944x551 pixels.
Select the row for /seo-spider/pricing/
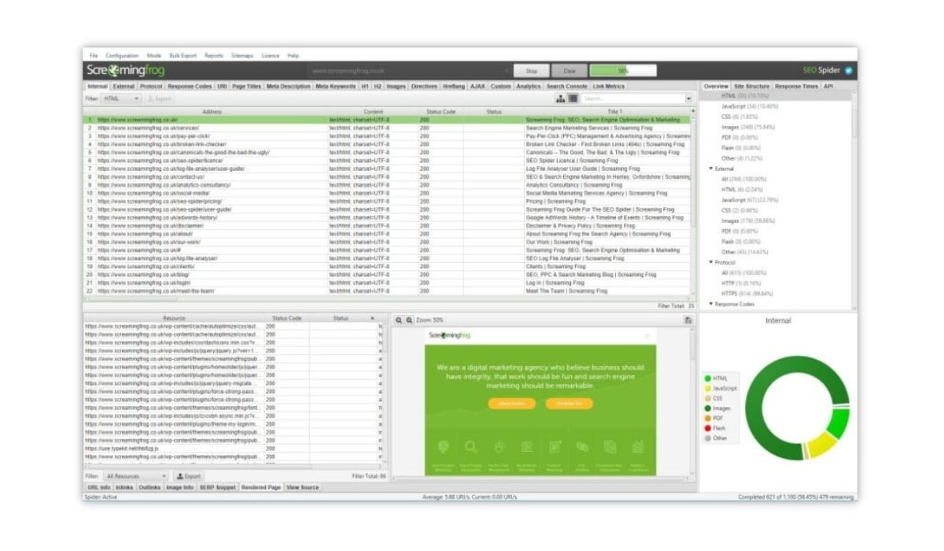pos(388,202)
